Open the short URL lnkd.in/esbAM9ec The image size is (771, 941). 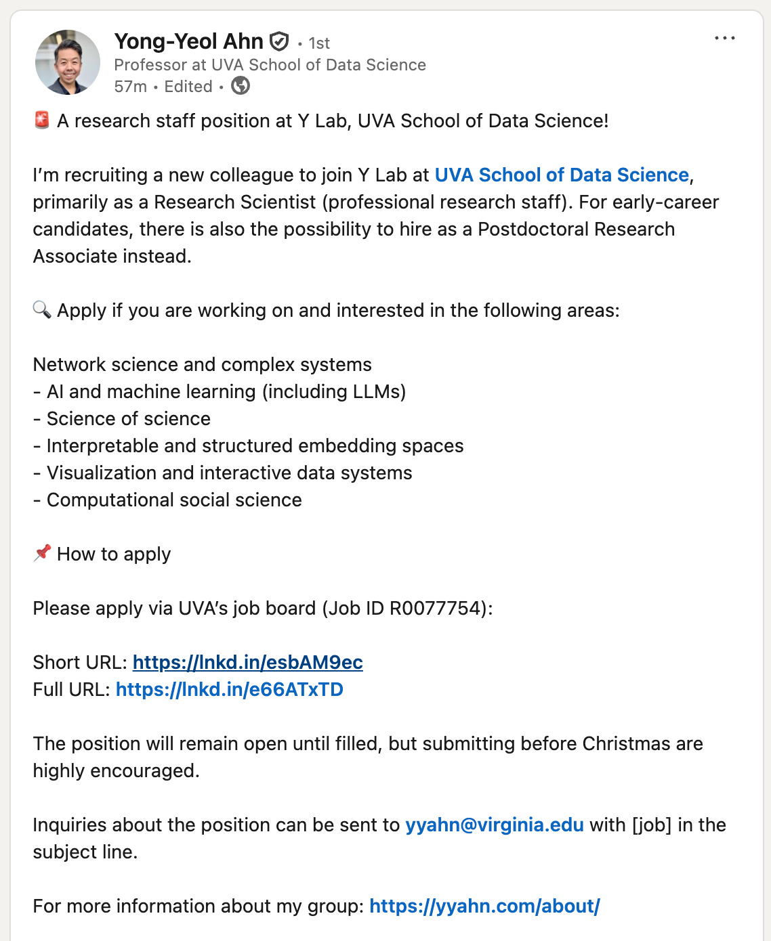coord(247,662)
